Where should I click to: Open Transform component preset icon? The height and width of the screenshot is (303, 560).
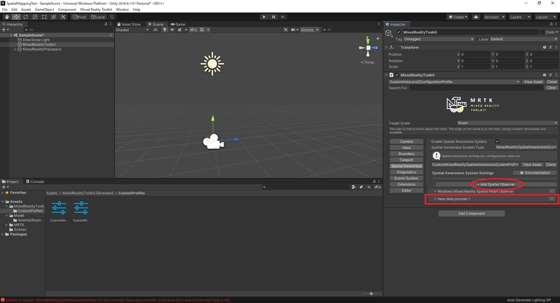(550, 47)
